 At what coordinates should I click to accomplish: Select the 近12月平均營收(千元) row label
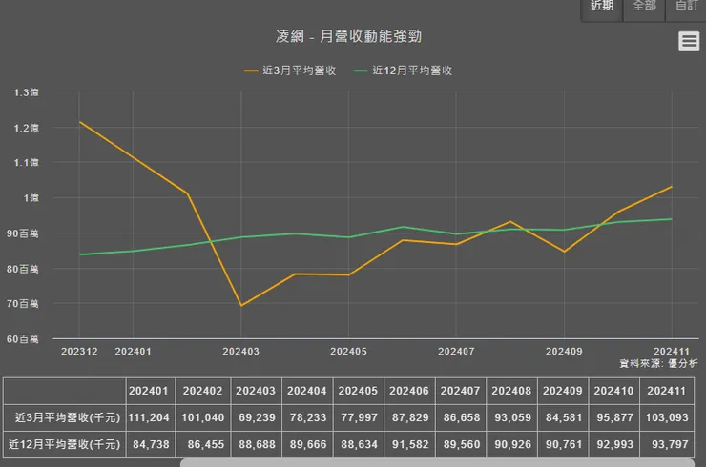tap(64, 444)
